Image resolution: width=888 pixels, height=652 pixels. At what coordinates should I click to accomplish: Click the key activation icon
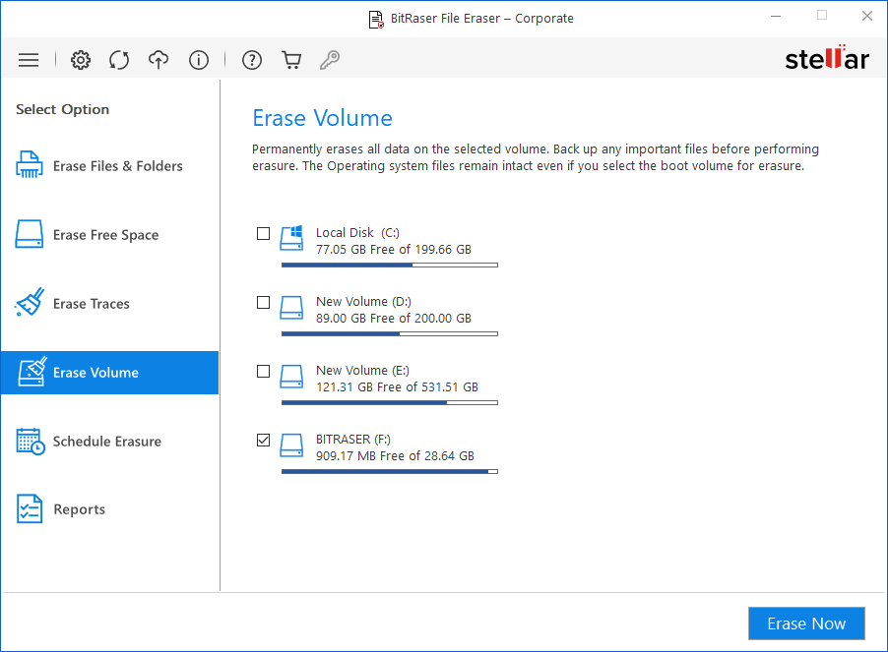click(330, 60)
